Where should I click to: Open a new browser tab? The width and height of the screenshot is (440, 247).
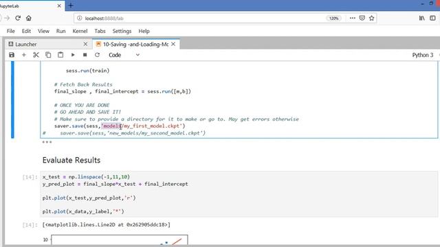click(71, 5)
